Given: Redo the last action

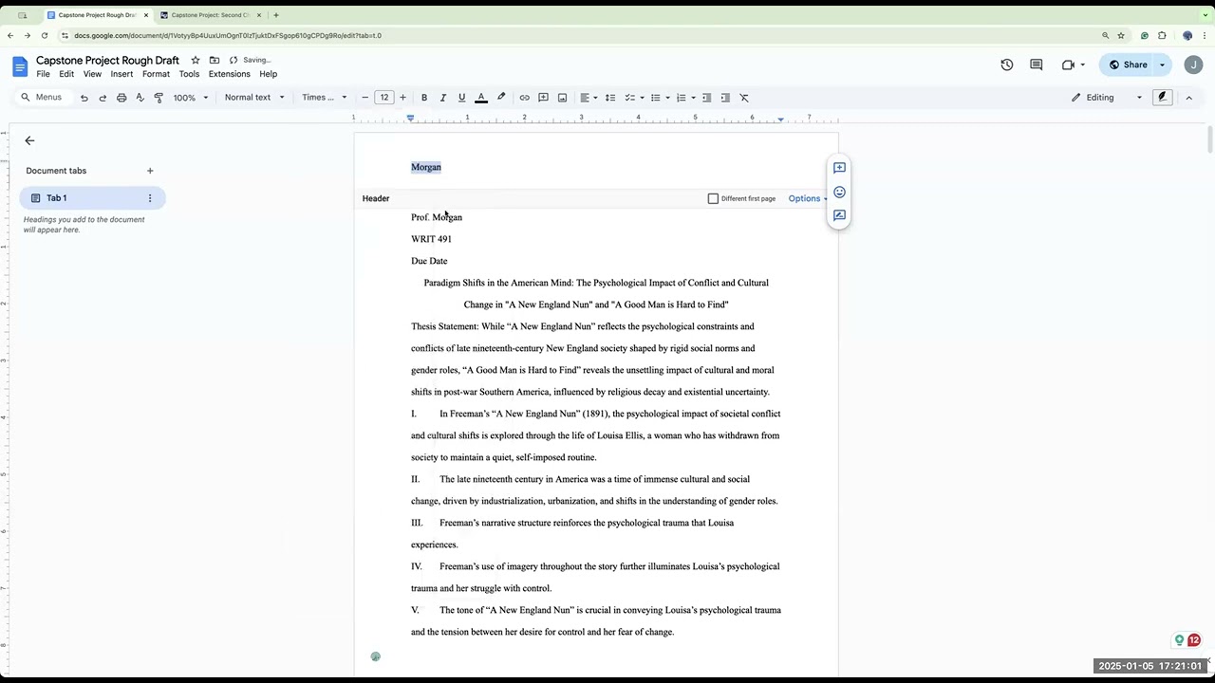Looking at the screenshot, I should (103, 98).
